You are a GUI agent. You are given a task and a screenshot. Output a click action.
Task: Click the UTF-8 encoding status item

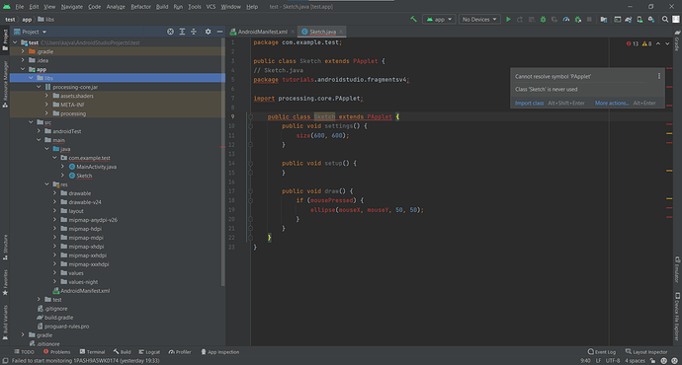[x=613, y=361]
